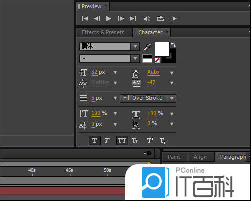The width and height of the screenshot is (251, 201).
Task: Set no fill color slash icon
Action: pyautogui.click(x=157, y=60)
